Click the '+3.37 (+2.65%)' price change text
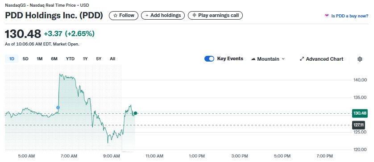Screen dimensions: 374x162 pos(69,33)
